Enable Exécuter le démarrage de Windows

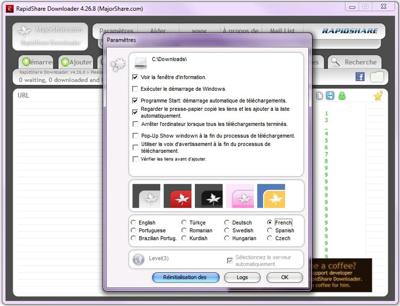point(135,89)
